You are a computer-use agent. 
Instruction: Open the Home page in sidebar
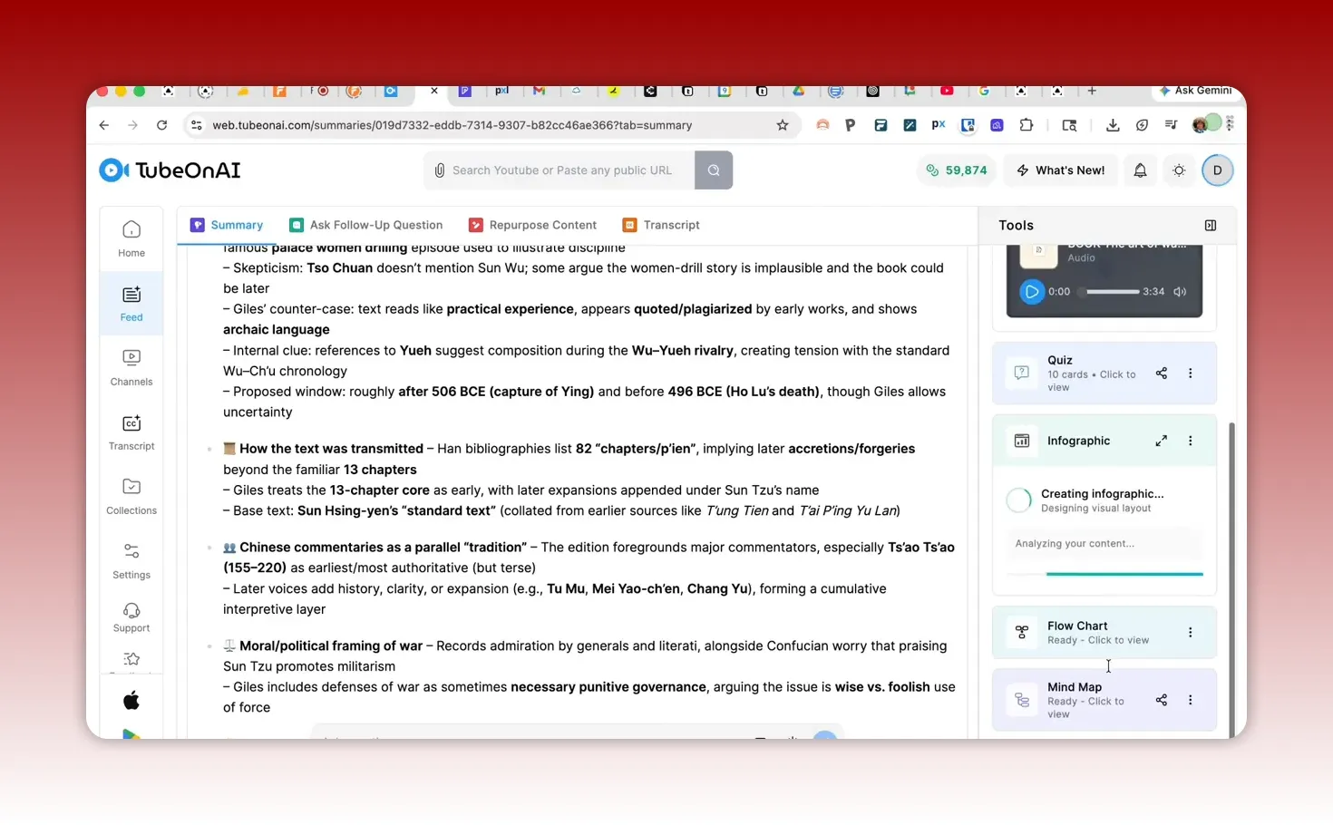pyautogui.click(x=131, y=239)
